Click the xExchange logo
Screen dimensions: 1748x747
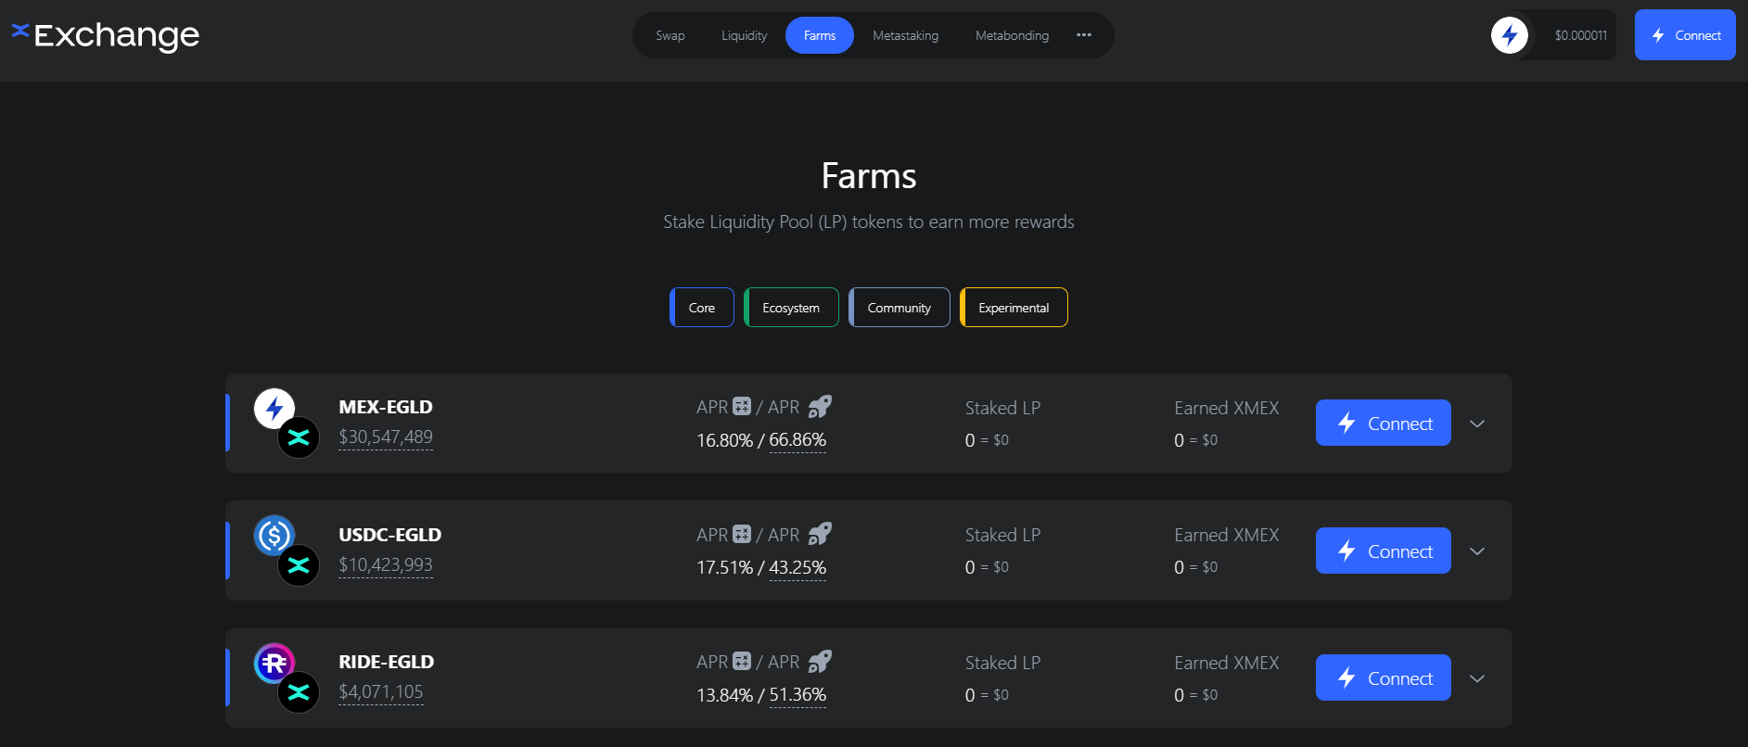coord(105,35)
